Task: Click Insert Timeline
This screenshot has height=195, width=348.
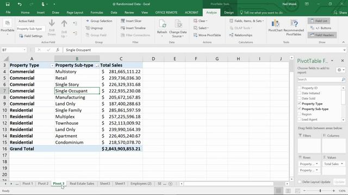Action: (133, 28)
